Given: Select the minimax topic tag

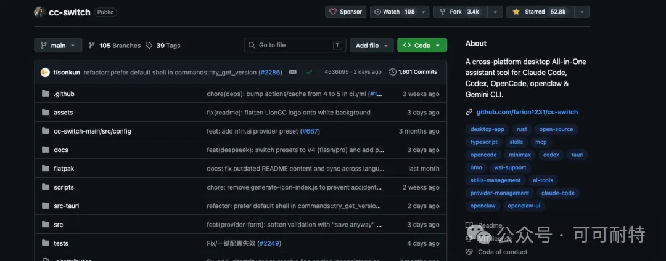Looking at the screenshot, I should pyautogui.click(x=519, y=155).
